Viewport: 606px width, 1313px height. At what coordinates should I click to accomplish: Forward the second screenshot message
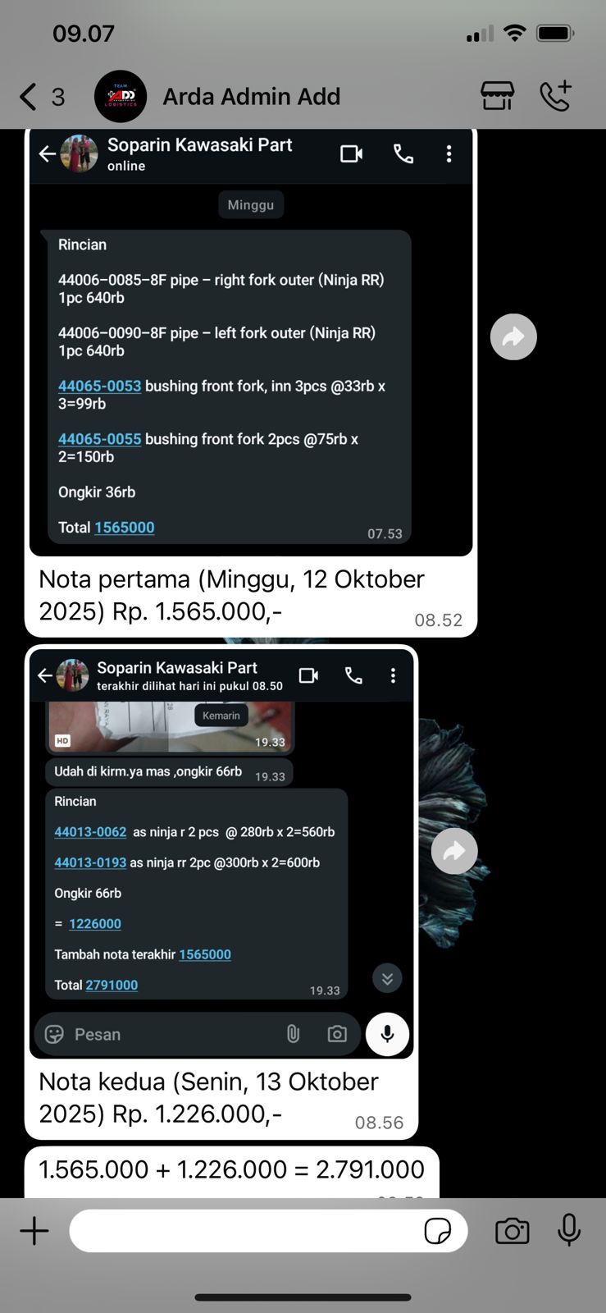tap(454, 851)
